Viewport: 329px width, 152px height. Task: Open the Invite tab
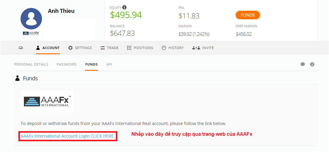coord(203,48)
